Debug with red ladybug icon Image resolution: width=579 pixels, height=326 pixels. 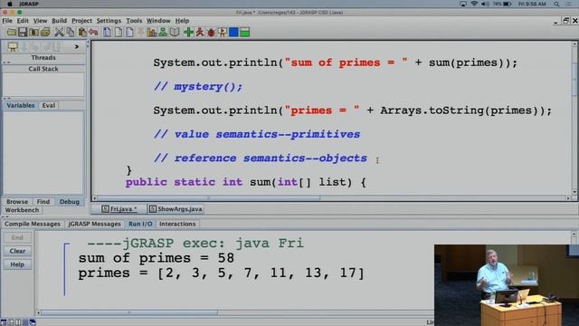(211, 33)
